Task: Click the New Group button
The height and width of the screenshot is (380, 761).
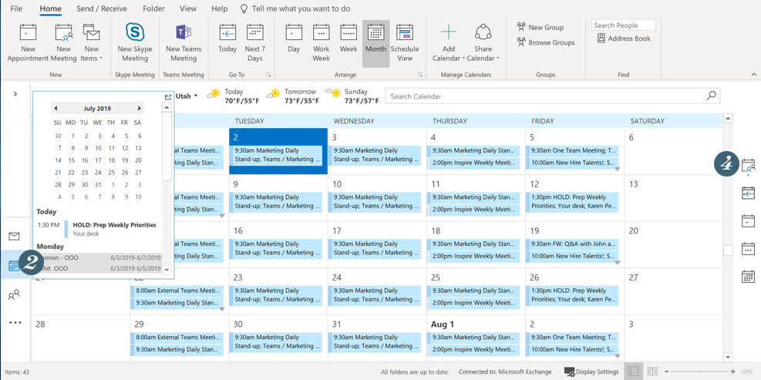Action: (x=540, y=27)
